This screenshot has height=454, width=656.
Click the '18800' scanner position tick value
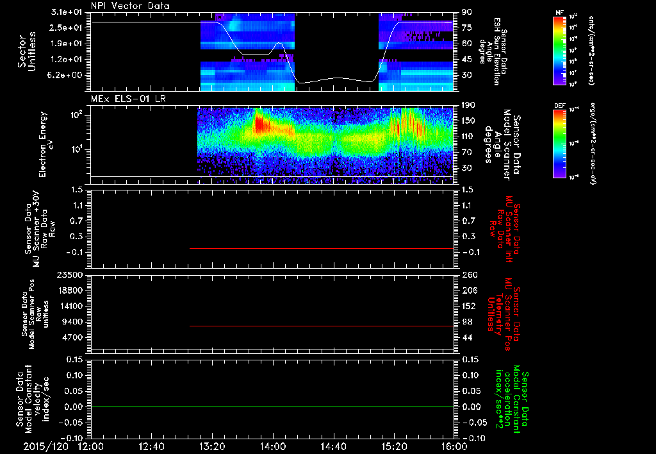click(x=69, y=290)
